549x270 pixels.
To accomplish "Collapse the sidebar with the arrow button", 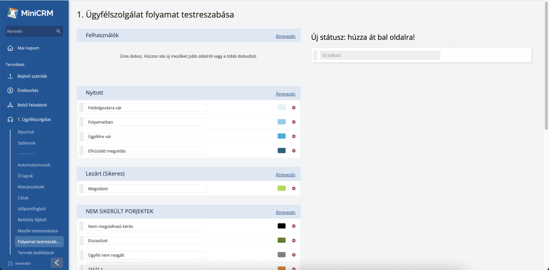I will [57, 263].
